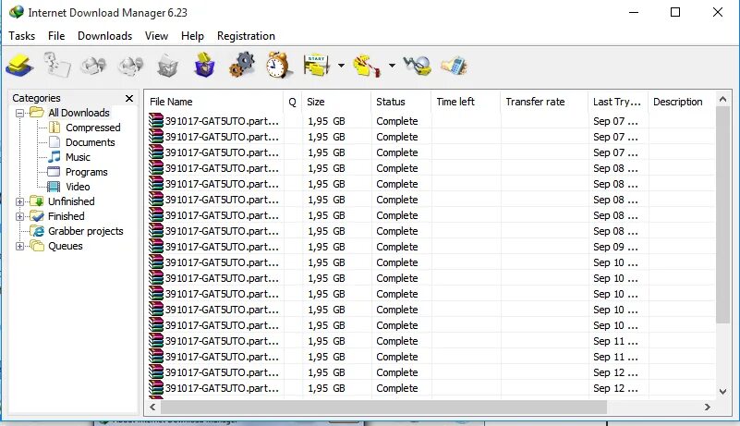Sort by the Q column header
Viewport: 740px width, 426px height.
[x=292, y=102]
